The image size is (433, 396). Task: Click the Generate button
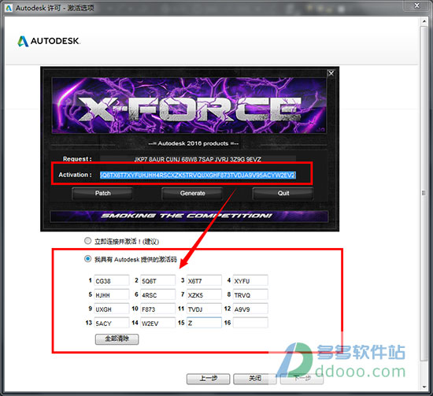click(192, 194)
